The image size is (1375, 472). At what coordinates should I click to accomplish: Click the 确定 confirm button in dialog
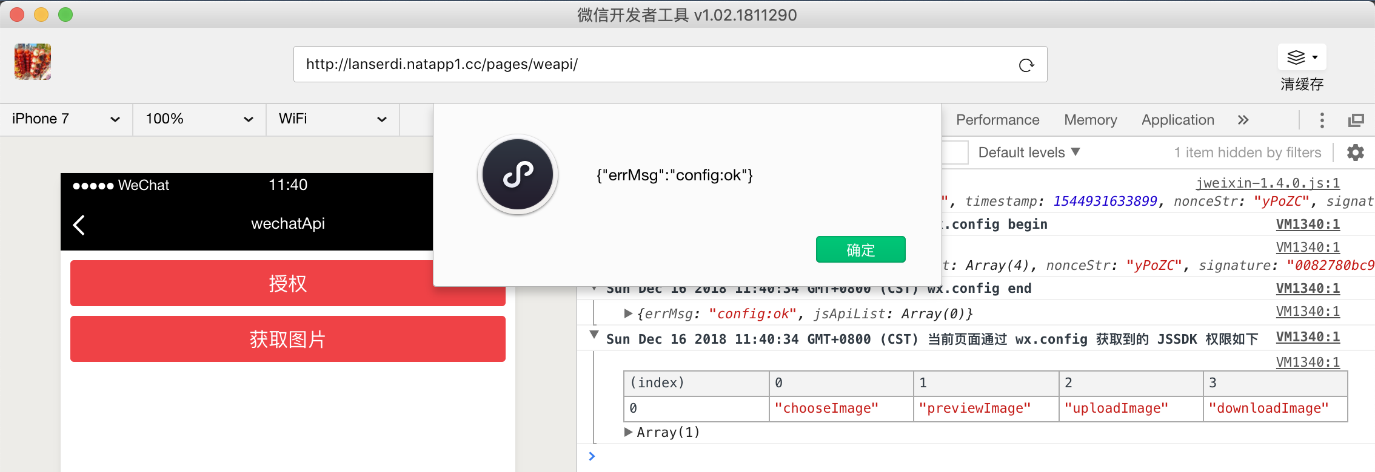point(860,249)
